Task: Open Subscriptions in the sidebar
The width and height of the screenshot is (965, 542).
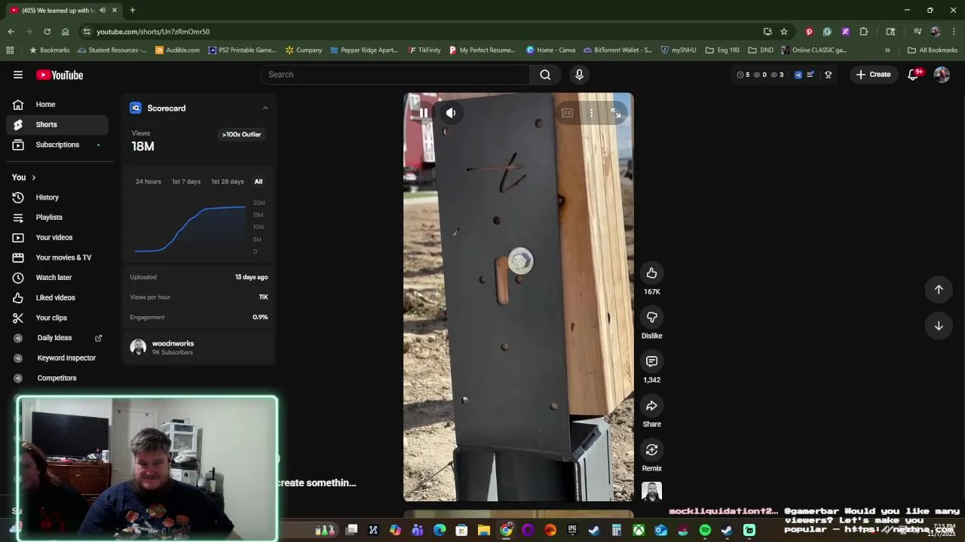Action: coord(57,145)
